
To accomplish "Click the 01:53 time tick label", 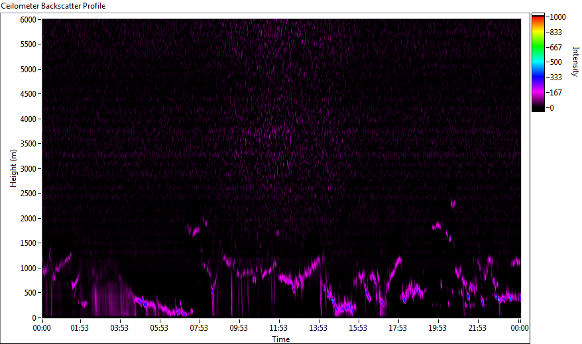I will [80, 328].
